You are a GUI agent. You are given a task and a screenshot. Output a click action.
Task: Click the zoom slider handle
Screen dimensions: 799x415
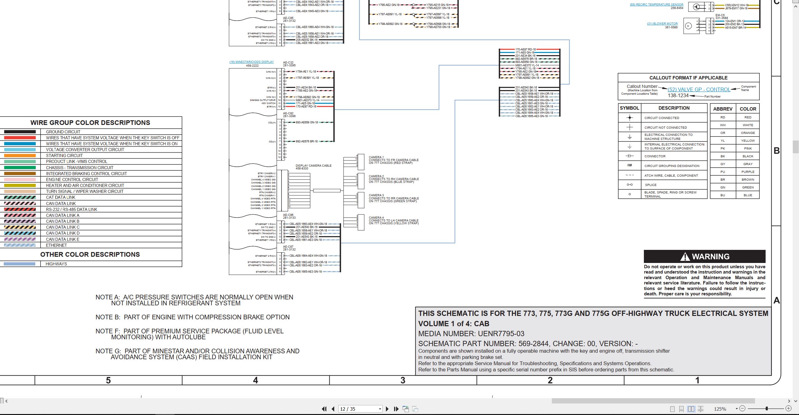click(x=767, y=408)
